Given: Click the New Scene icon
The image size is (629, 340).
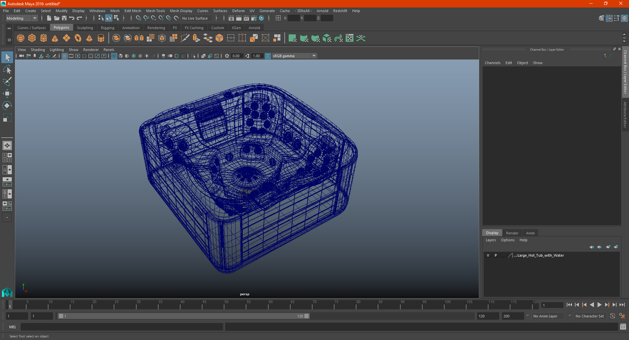Looking at the screenshot, I should click(x=49, y=18).
